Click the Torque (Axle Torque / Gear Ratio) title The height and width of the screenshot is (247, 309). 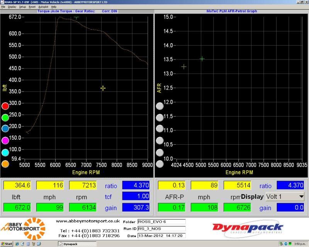tap(66, 11)
